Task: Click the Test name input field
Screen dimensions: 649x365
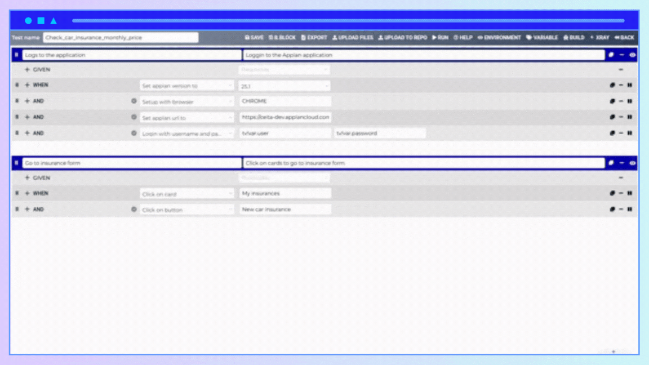Action: (x=121, y=38)
